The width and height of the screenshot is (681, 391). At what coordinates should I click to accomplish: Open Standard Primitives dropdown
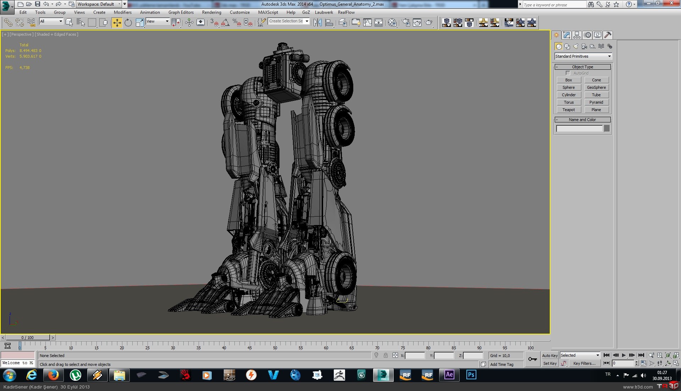583,56
